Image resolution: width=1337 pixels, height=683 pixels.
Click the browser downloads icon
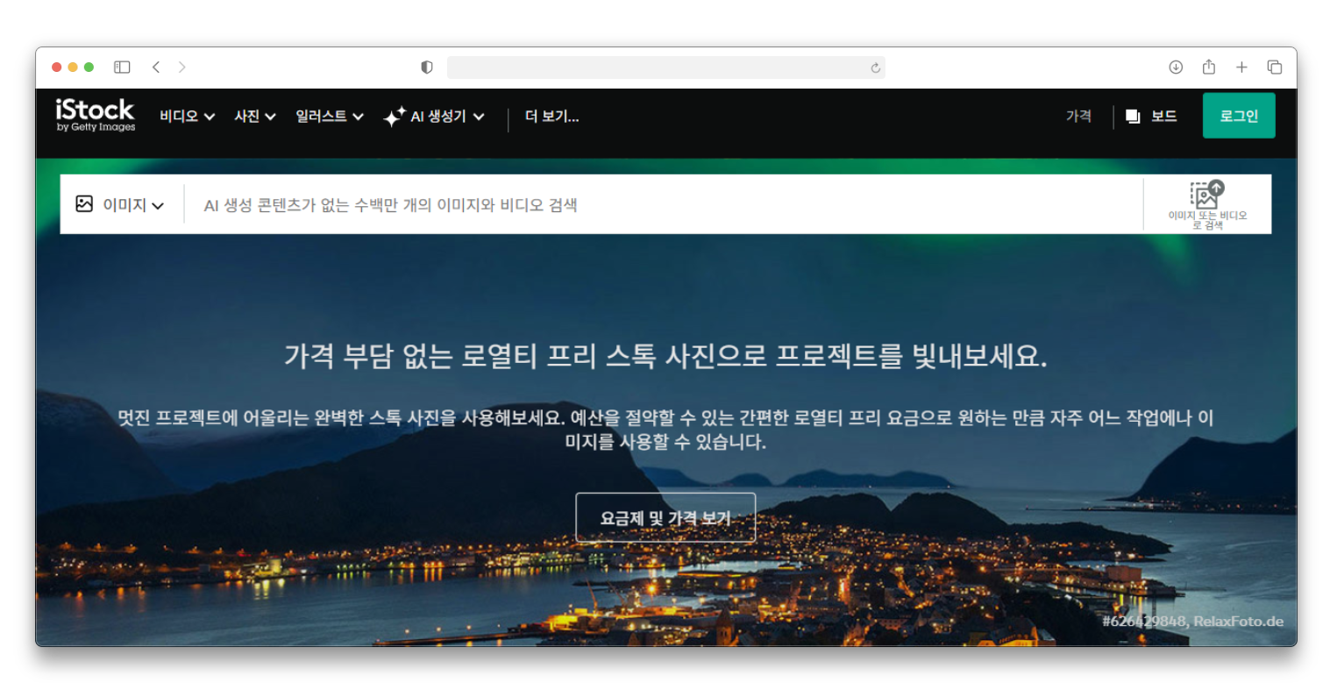1175,67
